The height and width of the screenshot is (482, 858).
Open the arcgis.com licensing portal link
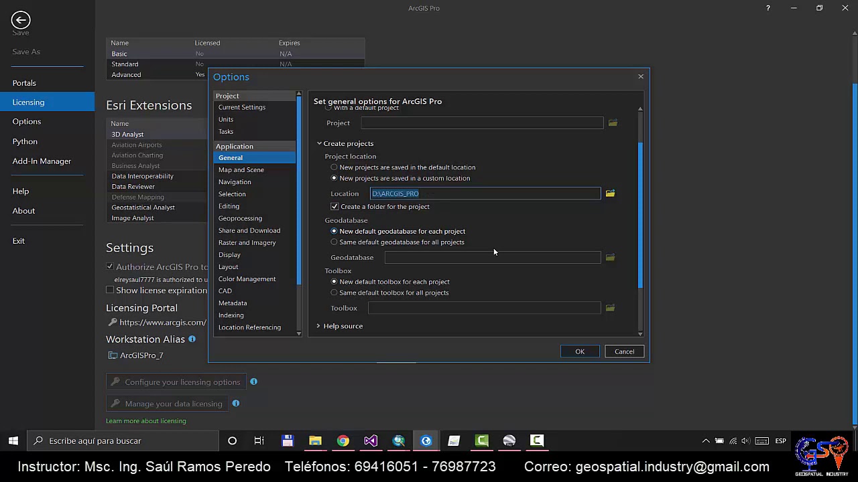pos(163,323)
